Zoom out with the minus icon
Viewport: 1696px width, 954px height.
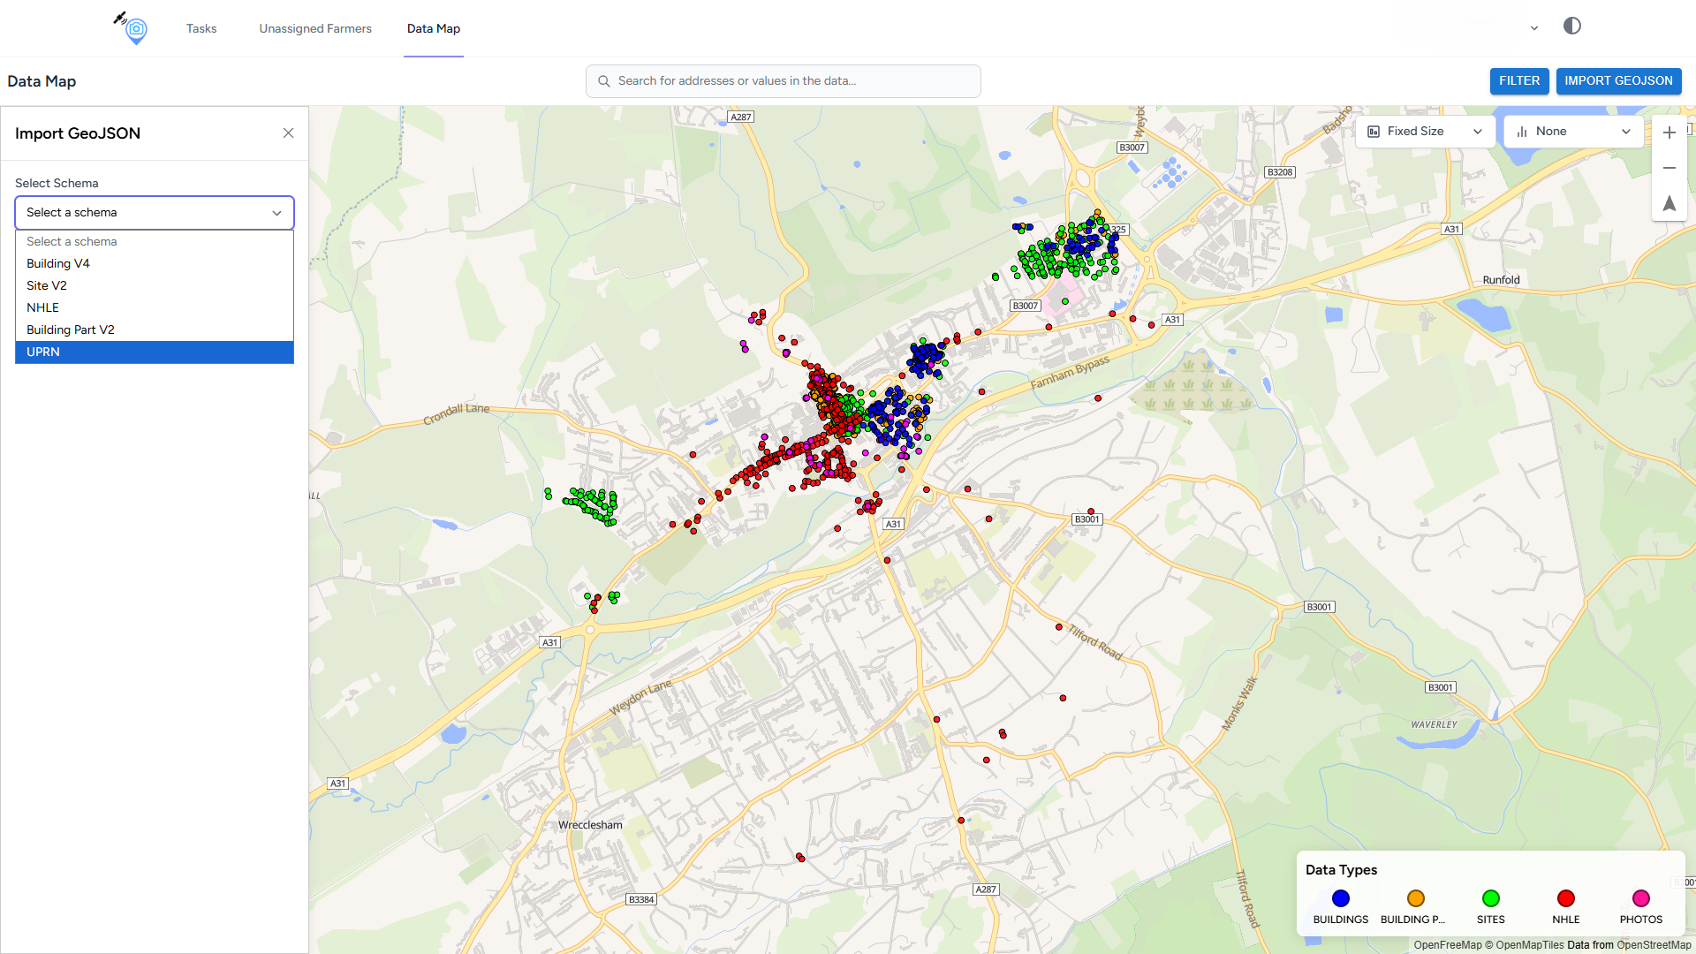[1669, 168]
